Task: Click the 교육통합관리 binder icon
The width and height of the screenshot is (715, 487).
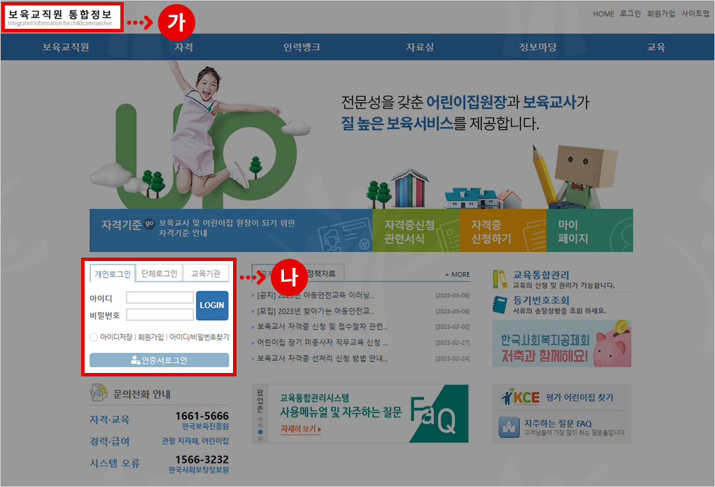Action: pos(500,279)
